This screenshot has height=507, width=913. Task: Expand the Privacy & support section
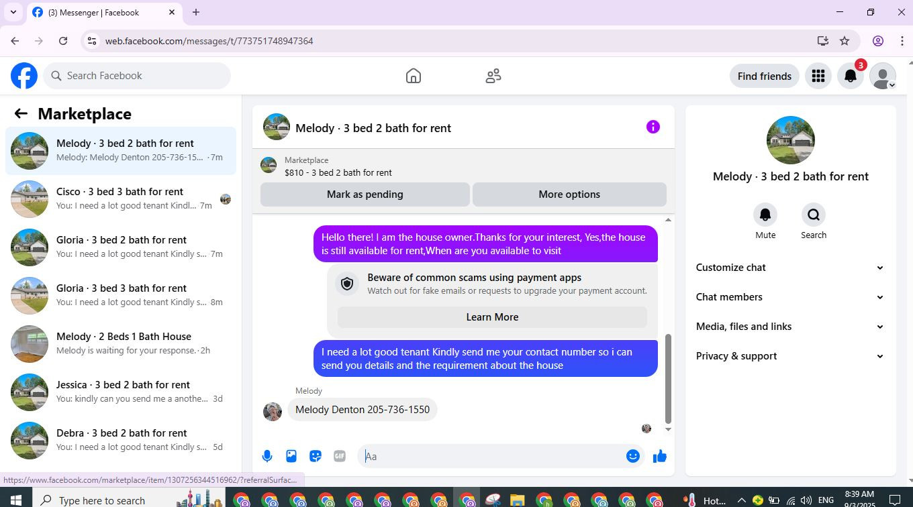point(790,356)
